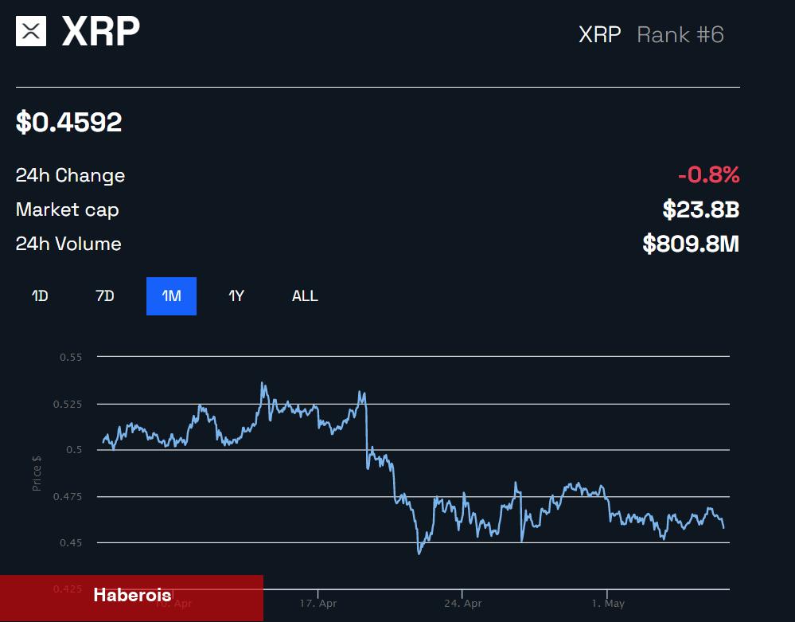Click the $809.8M volume value
Image resolution: width=795 pixels, height=622 pixels.
(x=691, y=244)
